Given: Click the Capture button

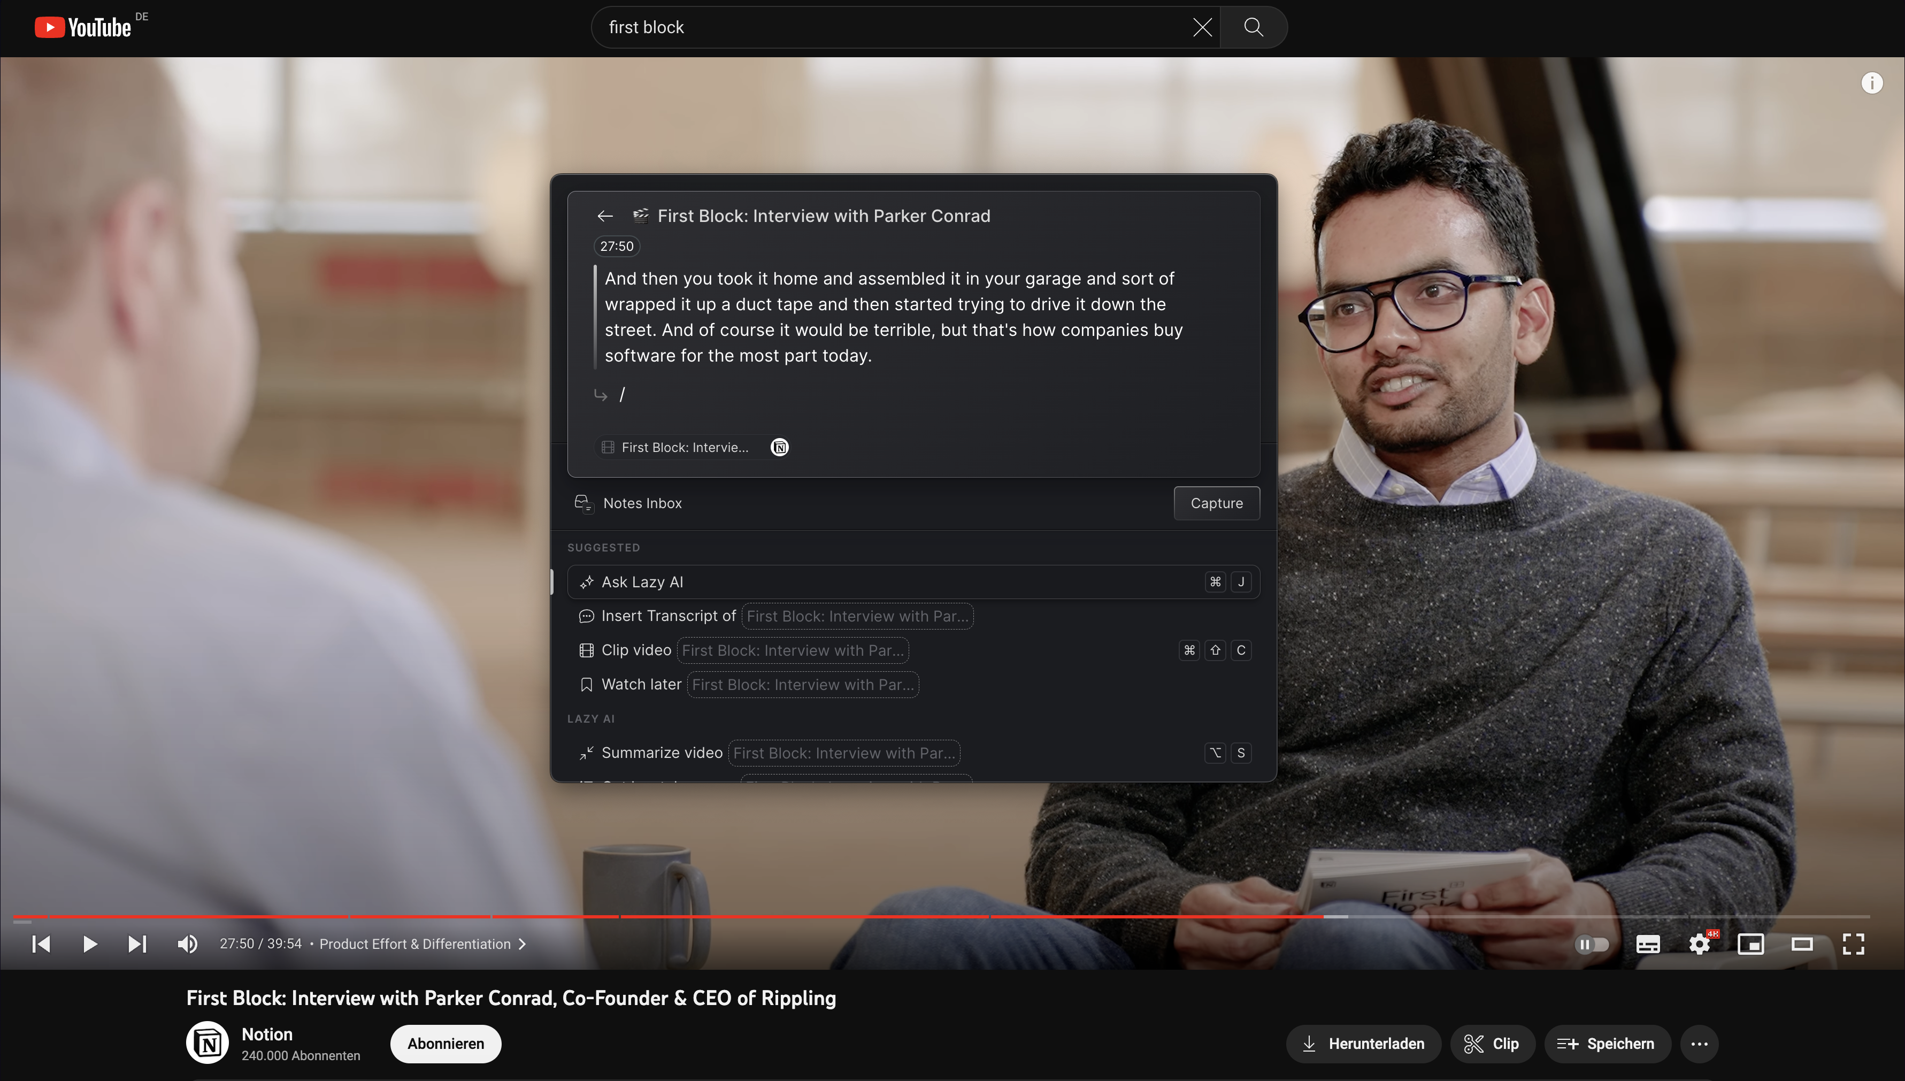Looking at the screenshot, I should coord(1216,503).
